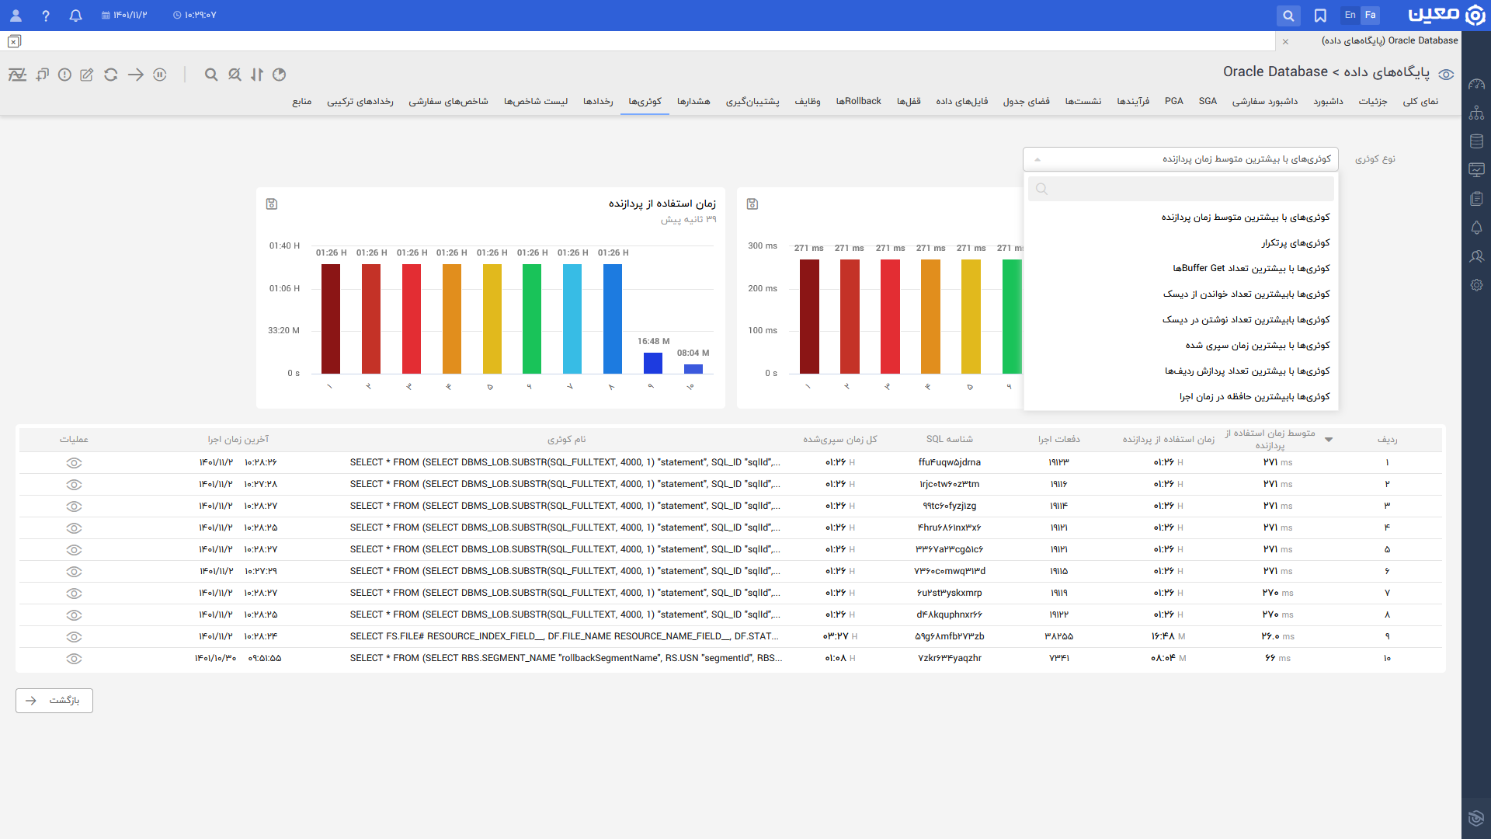Click the dropdown search field
Image resolution: width=1491 pixels, height=839 pixels.
point(1180,189)
